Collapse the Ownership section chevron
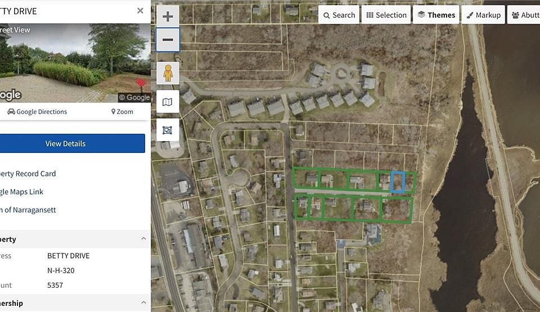The height and width of the screenshot is (312, 540). (x=143, y=302)
